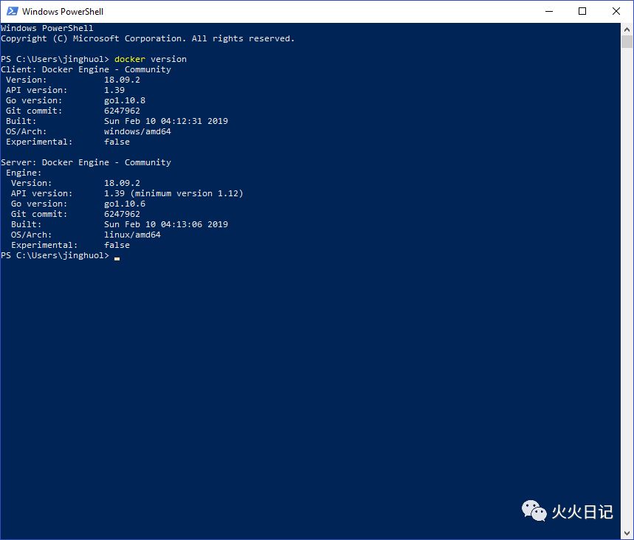Click the vertical scrollbar thumb
The width and height of the screenshot is (634, 540).
click(627, 41)
